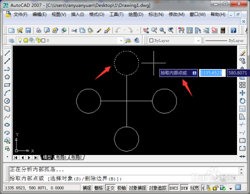Open the 标注(N) menu

coord(156,14)
